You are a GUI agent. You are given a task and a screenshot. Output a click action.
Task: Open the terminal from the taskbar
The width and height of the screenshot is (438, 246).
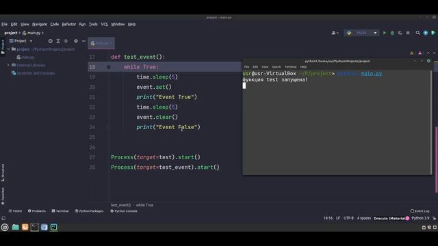(x=35, y=228)
